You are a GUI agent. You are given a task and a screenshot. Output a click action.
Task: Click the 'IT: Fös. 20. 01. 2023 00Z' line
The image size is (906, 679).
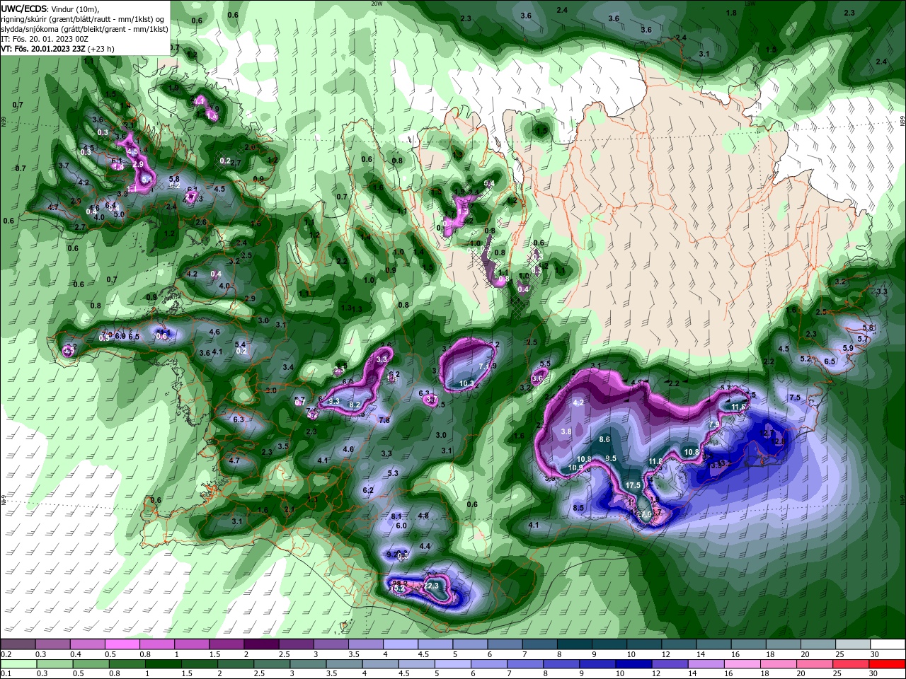coord(45,39)
